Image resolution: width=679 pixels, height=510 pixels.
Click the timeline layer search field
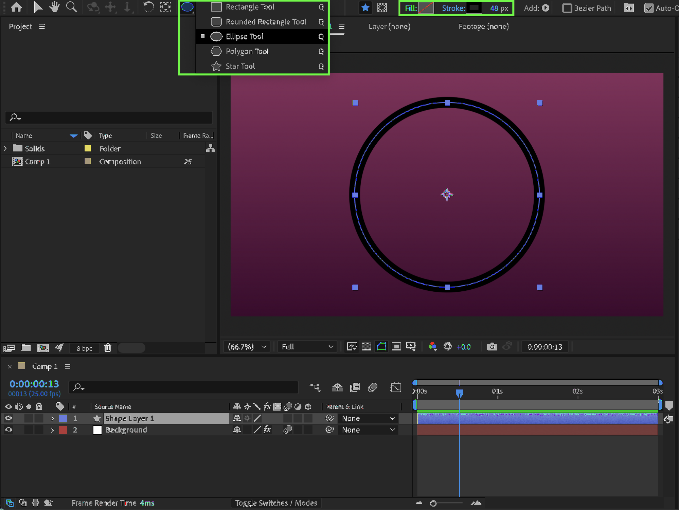tap(183, 387)
